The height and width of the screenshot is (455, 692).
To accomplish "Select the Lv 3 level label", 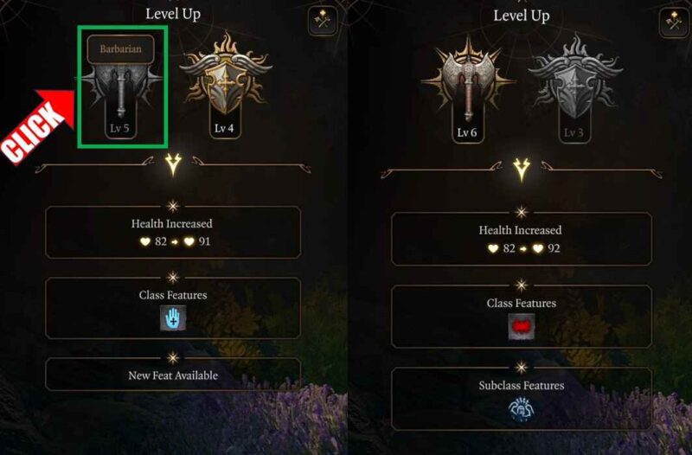I will [x=573, y=132].
